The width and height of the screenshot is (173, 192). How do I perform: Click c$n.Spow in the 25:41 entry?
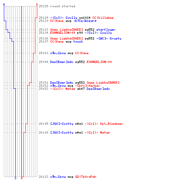[x=58, y=53]
